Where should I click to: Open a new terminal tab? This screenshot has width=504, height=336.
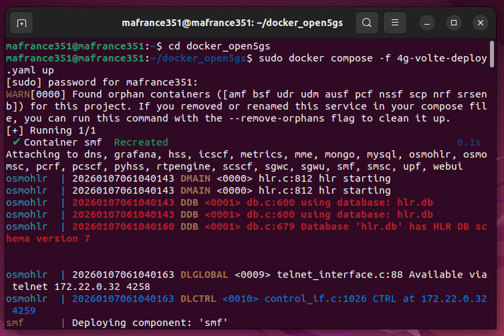pos(22,22)
